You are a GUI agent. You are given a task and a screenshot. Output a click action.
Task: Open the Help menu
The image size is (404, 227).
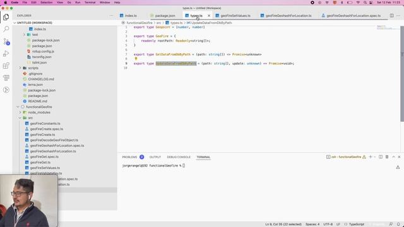[117, 3]
